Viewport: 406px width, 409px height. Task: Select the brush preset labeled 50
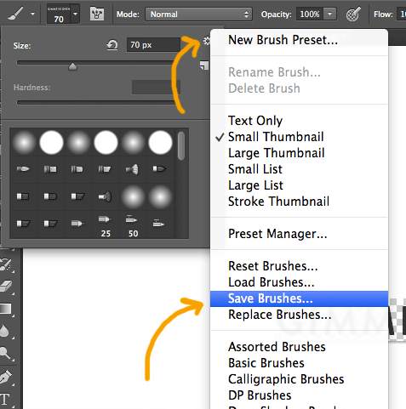[x=133, y=224]
